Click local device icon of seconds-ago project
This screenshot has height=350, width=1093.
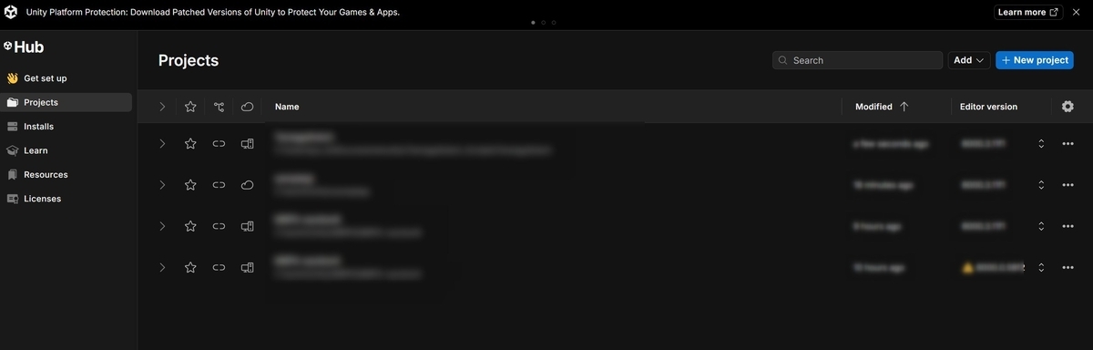click(247, 144)
